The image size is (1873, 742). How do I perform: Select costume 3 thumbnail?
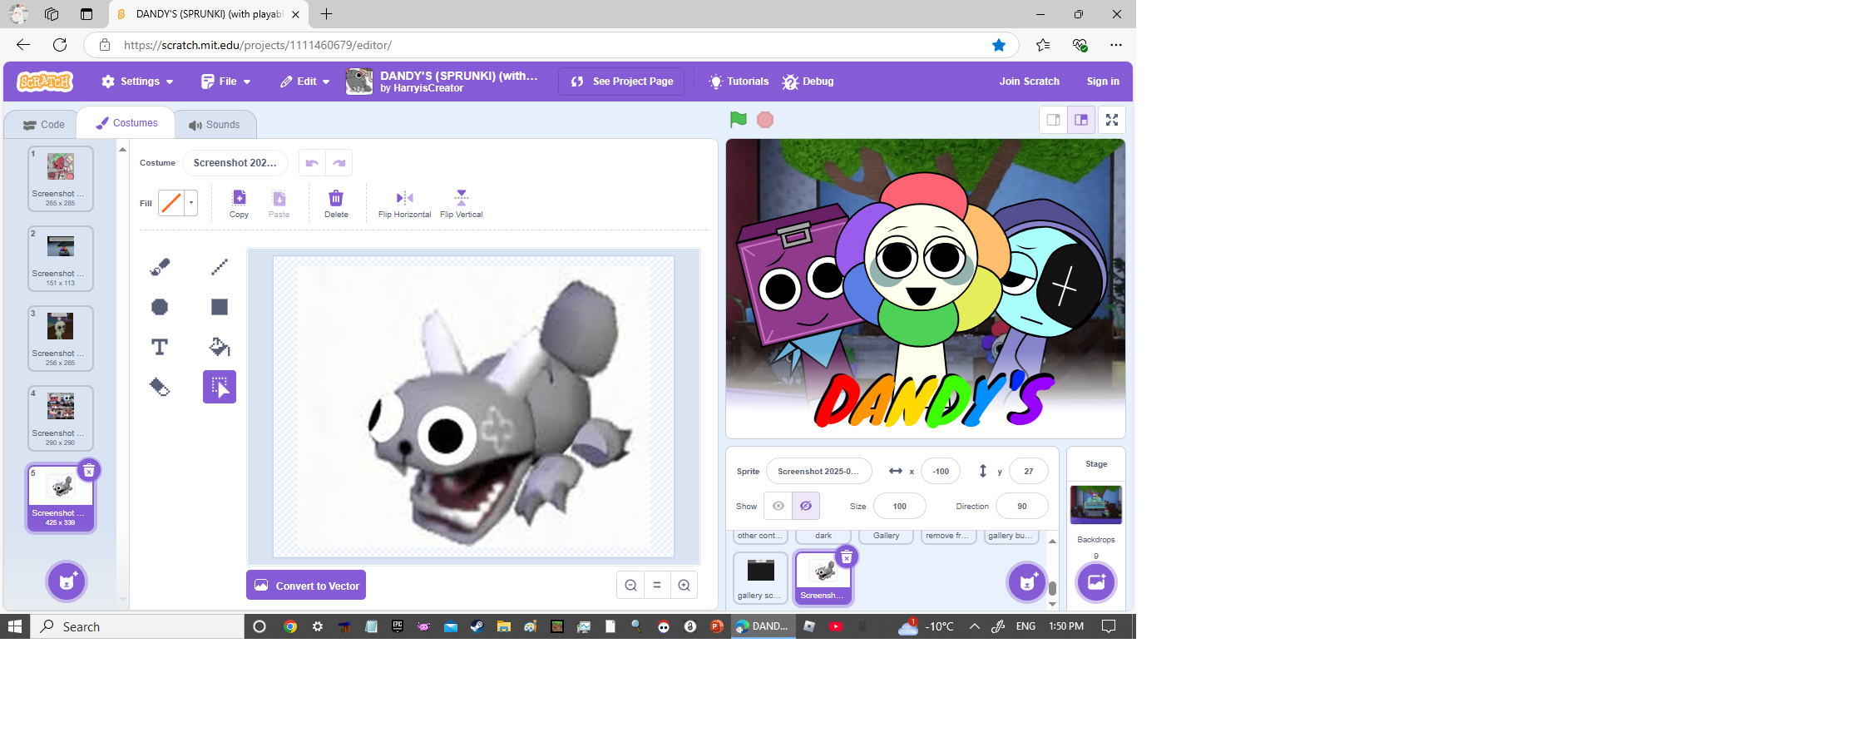(61, 339)
